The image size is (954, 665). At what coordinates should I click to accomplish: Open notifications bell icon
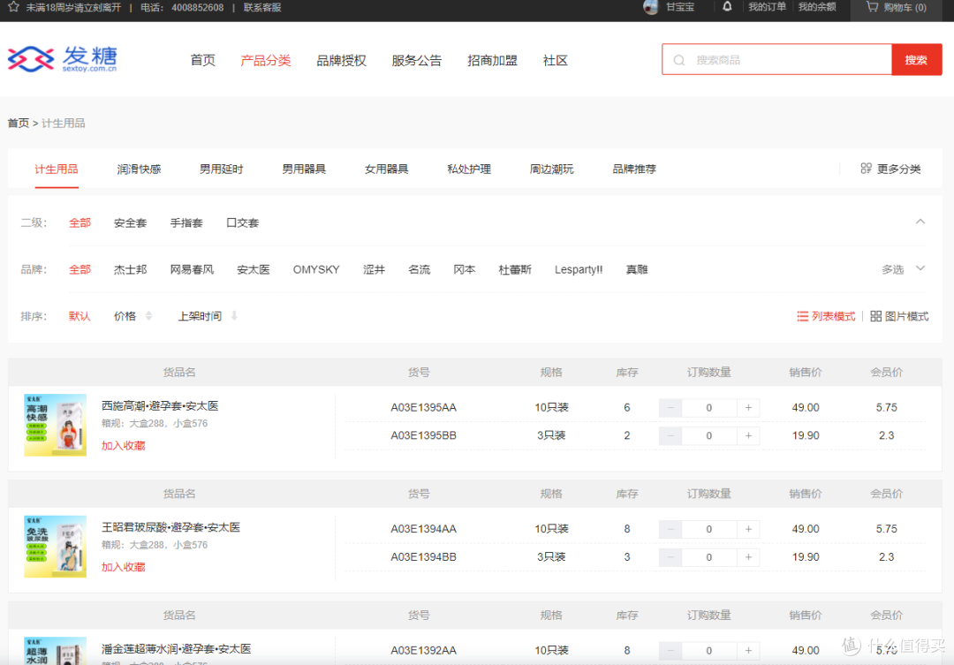[x=727, y=7]
